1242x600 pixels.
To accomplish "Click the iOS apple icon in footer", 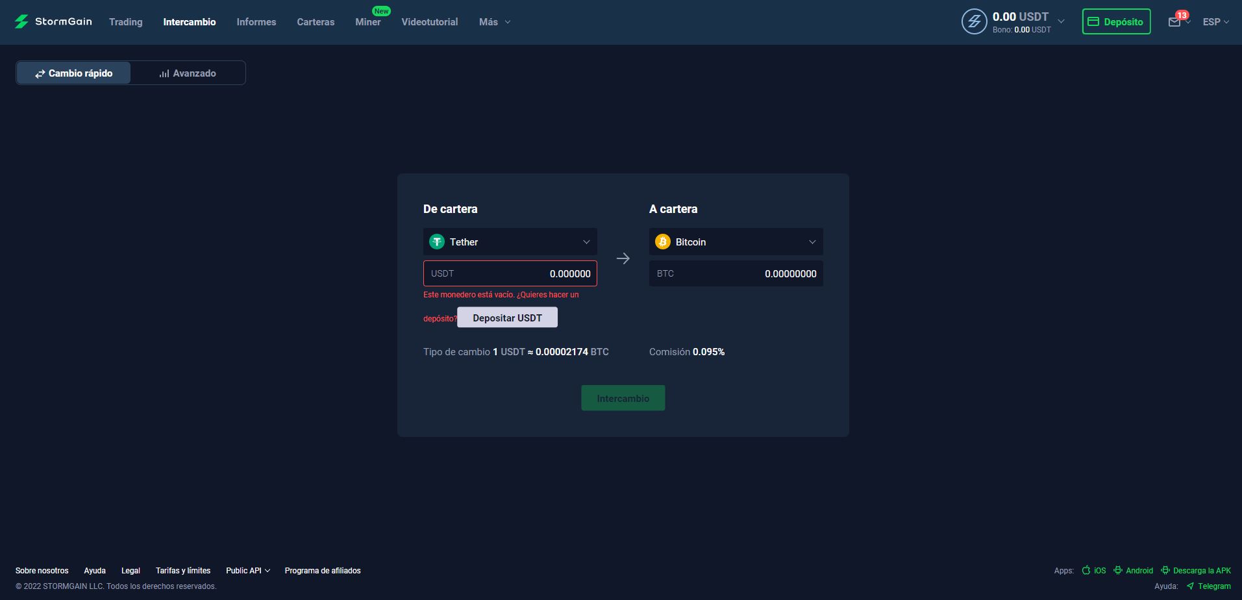I will 1086,570.
